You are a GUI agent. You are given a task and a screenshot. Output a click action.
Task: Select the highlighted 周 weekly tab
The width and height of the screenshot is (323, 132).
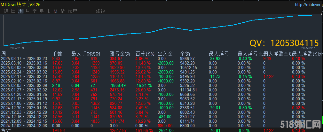point(20,11)
